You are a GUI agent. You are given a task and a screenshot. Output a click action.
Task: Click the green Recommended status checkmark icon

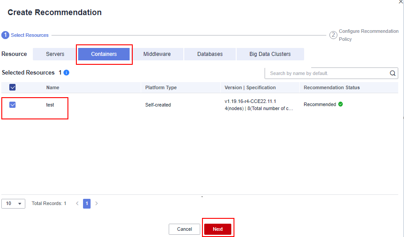coord(341,104)
